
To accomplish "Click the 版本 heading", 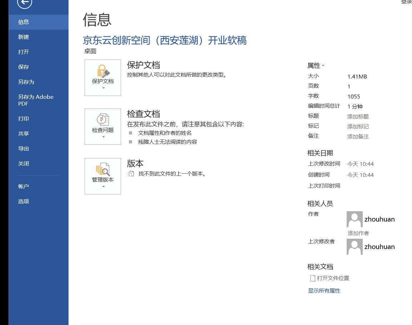I will click(x=135, y=163).
